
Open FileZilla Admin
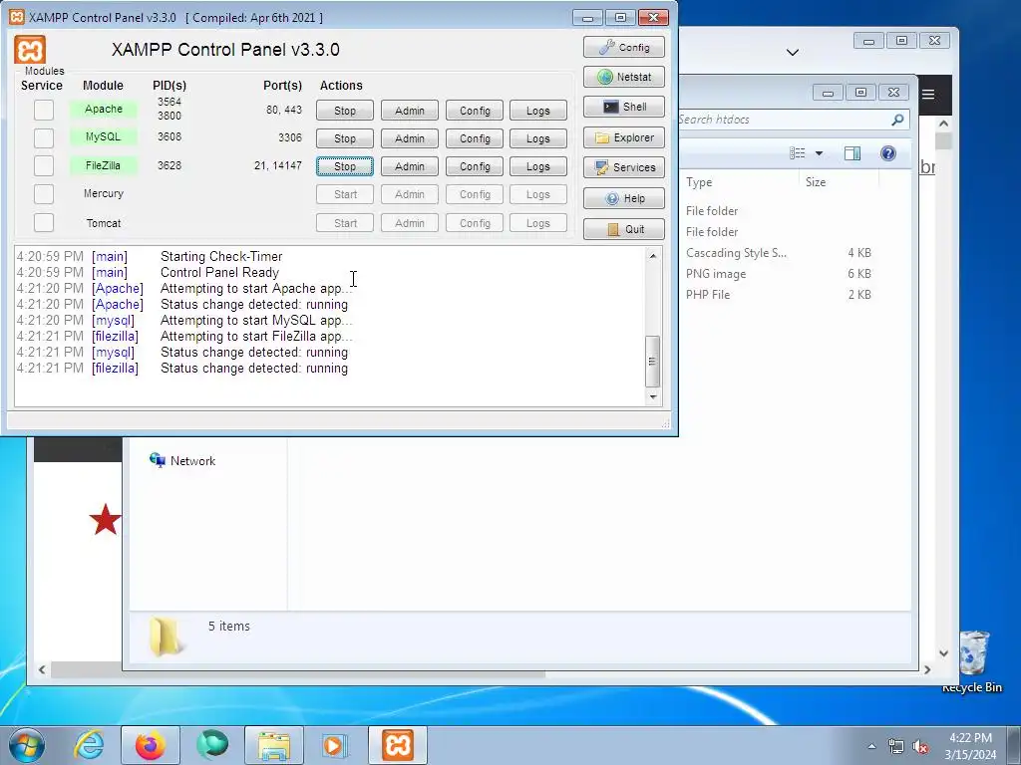410,166
